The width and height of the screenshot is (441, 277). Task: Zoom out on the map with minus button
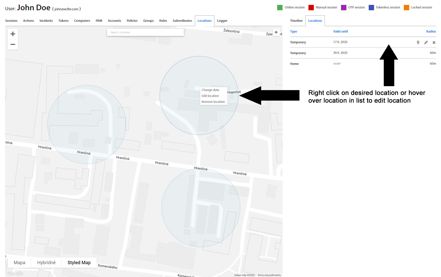click(13, 44)
